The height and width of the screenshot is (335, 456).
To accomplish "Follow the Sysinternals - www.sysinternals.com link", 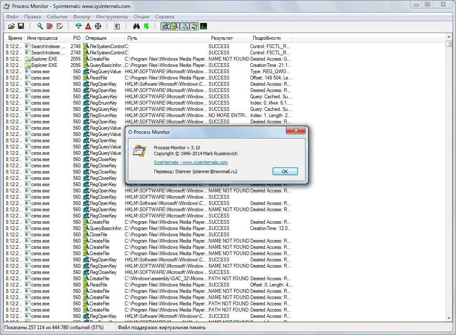I will point(191,162).
